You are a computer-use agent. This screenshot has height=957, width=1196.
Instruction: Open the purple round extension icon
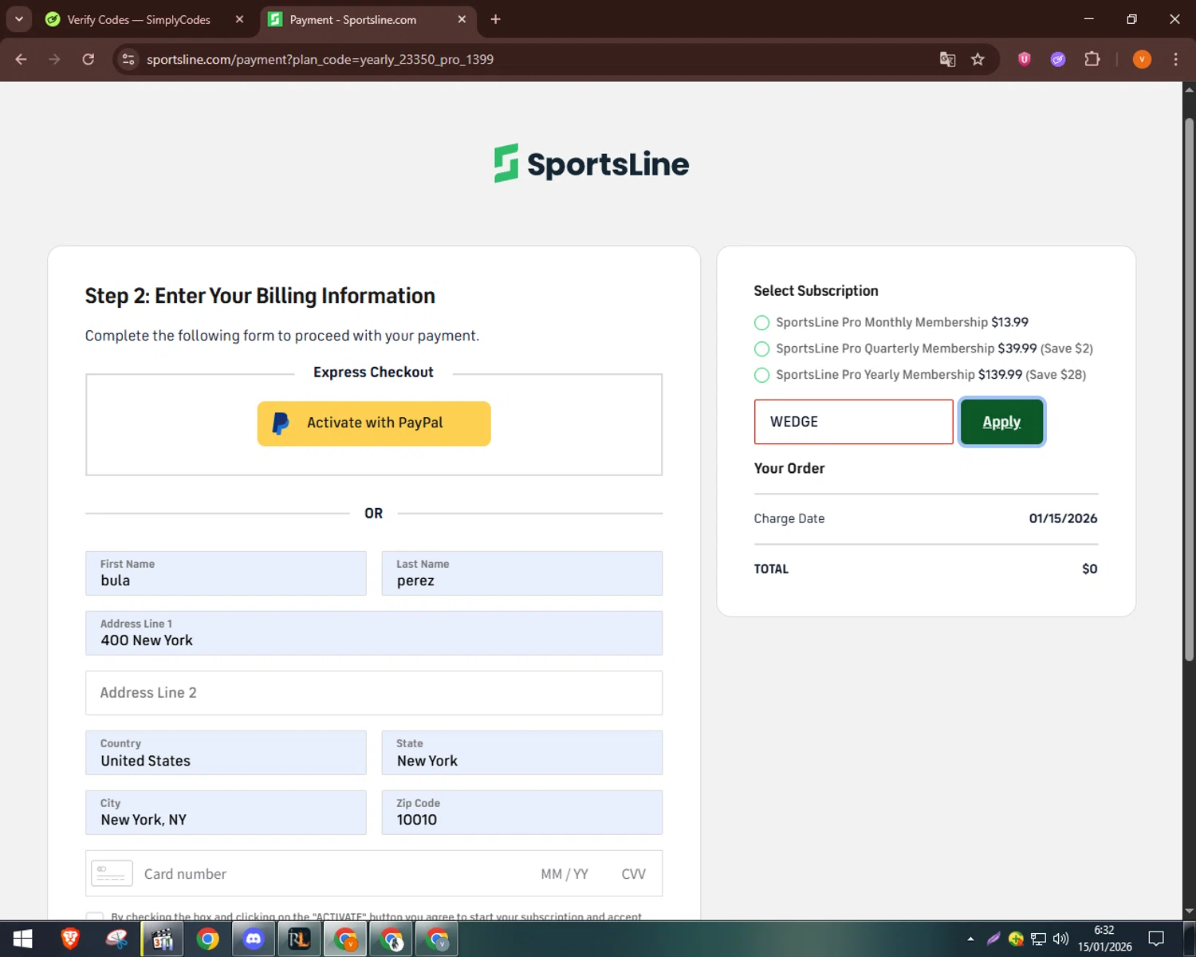coord(1058,59)
